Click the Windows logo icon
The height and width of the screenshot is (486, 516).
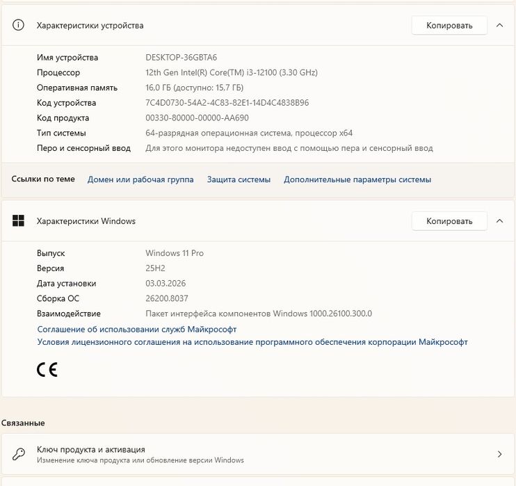coord(18,221)
